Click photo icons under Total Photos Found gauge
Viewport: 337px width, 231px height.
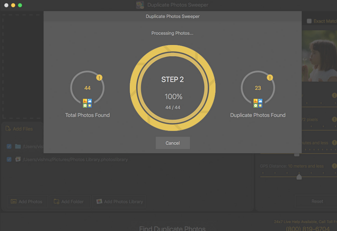tap(88, 103)
